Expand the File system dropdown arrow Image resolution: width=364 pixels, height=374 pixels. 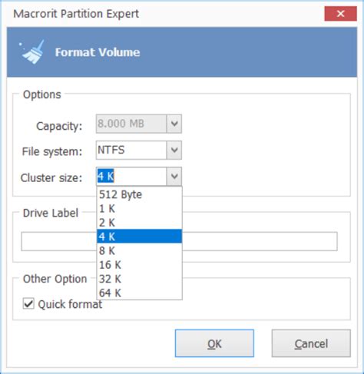(x=174, y=150)
